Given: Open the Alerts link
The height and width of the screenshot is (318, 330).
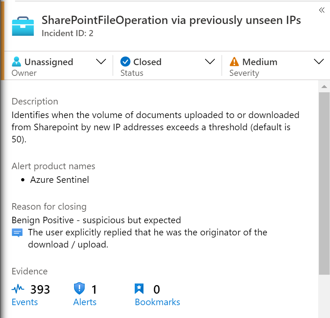Looking at the screenshot, I should (85, 302).
